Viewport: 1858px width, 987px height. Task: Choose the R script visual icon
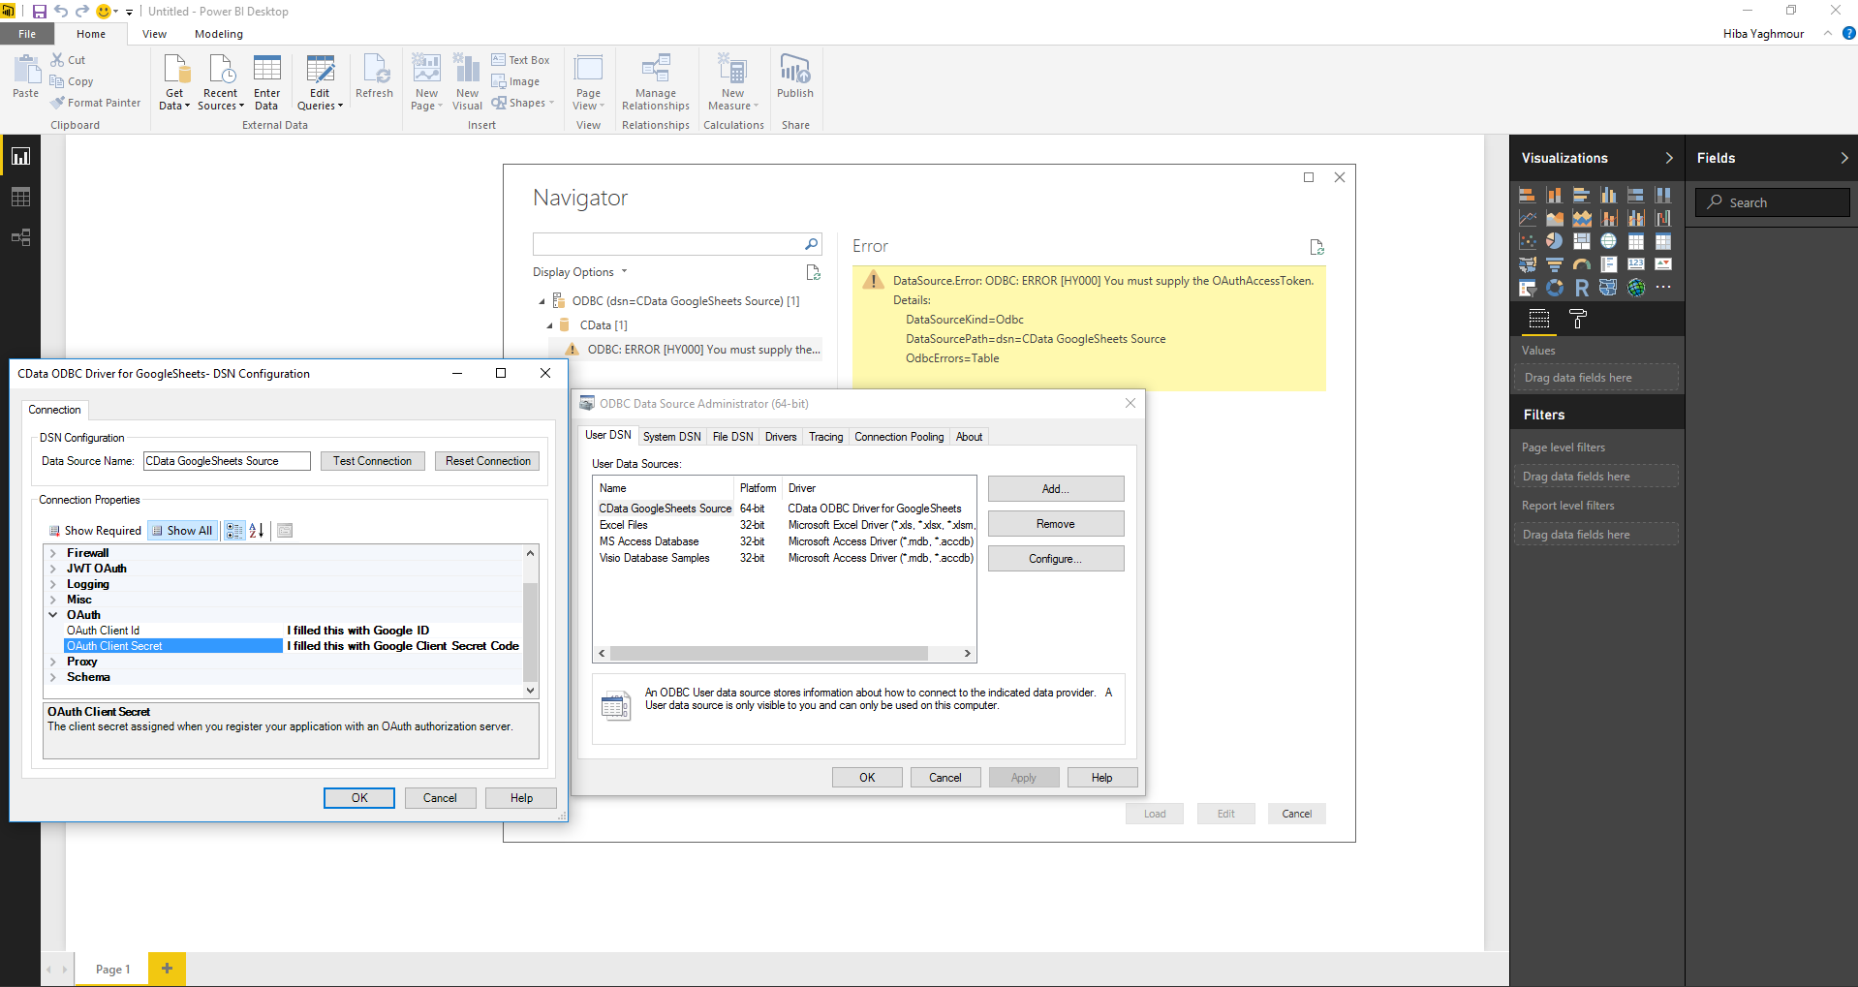1581,288
